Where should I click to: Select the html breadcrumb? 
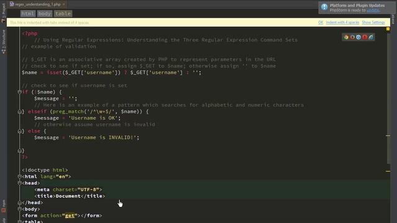27,14
